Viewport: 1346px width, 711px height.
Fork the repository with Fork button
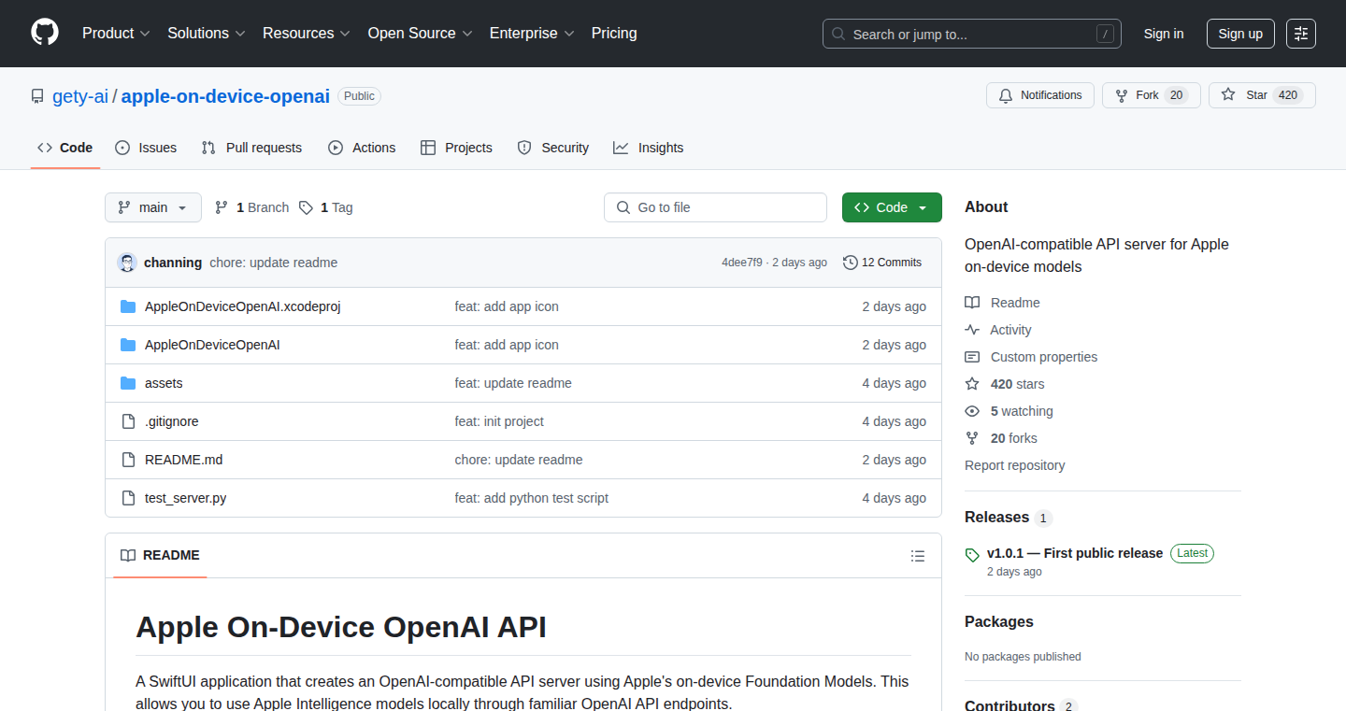click(x=1152, y=95)
